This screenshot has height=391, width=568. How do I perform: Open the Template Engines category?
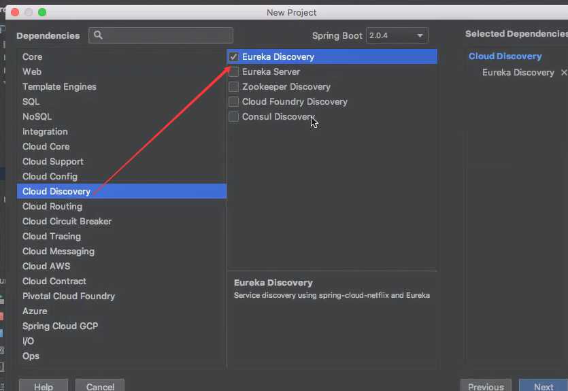tap(121, 87)
